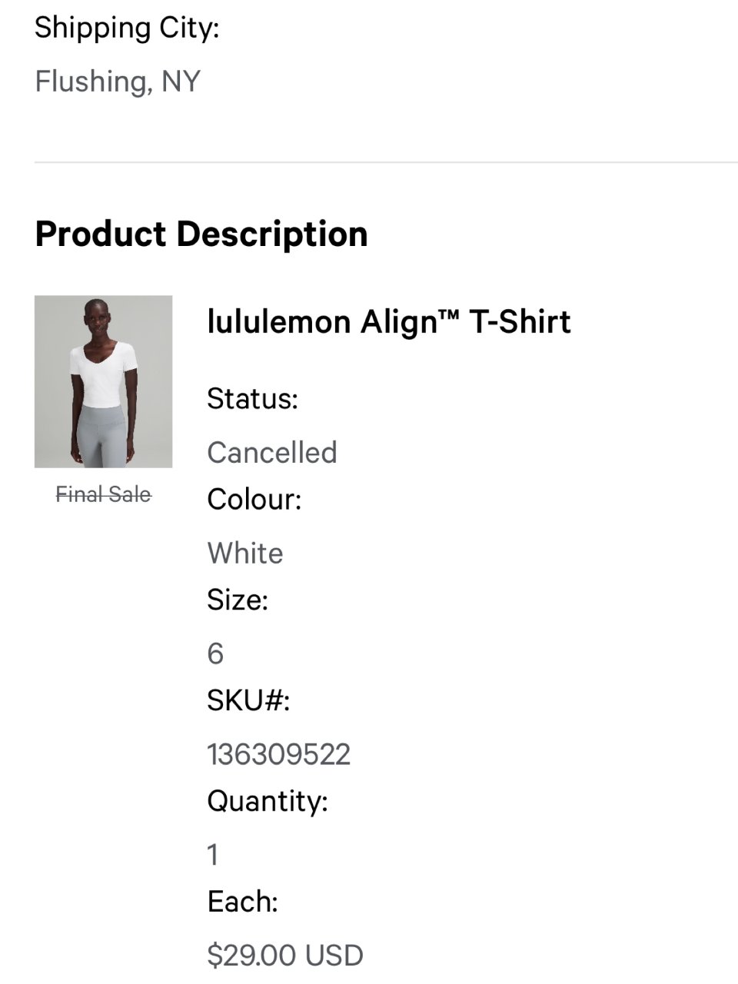Click the quantity value 1

[213, 855]
